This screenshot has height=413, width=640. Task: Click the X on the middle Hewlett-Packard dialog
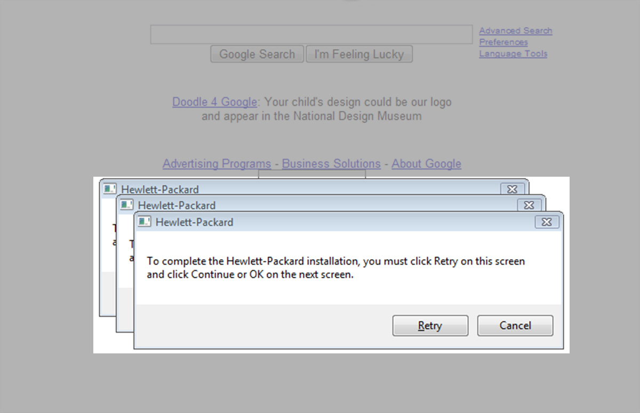click(529, 205)
